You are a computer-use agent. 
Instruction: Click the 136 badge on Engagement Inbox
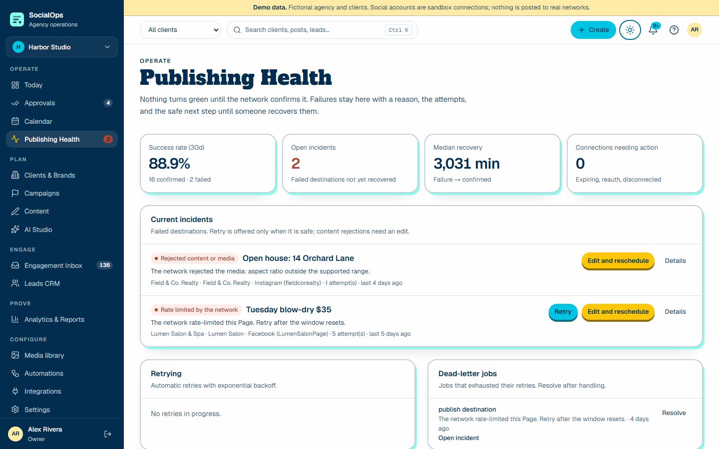tap(104, 265)
